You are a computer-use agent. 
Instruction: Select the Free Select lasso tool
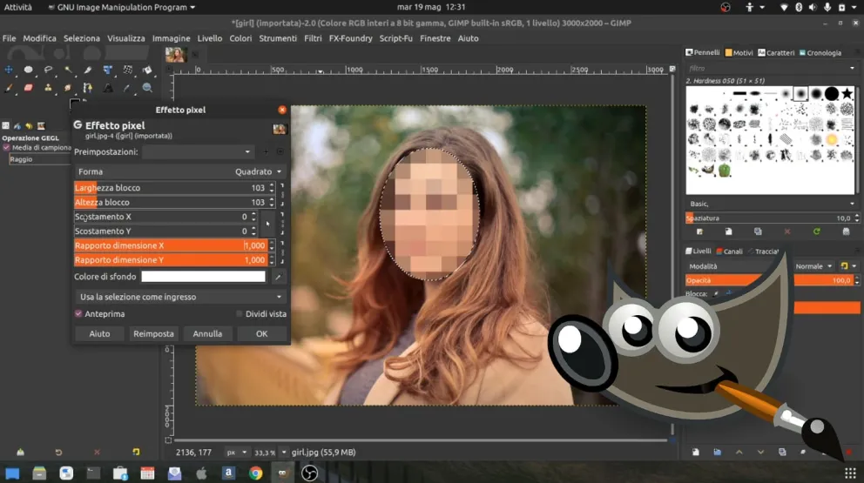[x=48, y=70]
